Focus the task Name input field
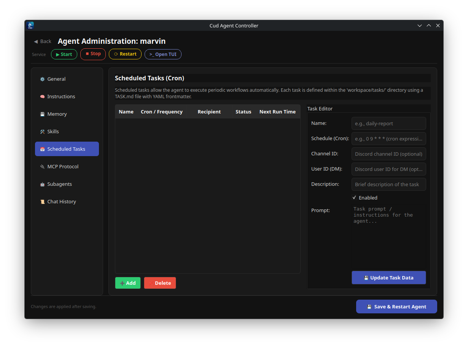 (388, 123)
